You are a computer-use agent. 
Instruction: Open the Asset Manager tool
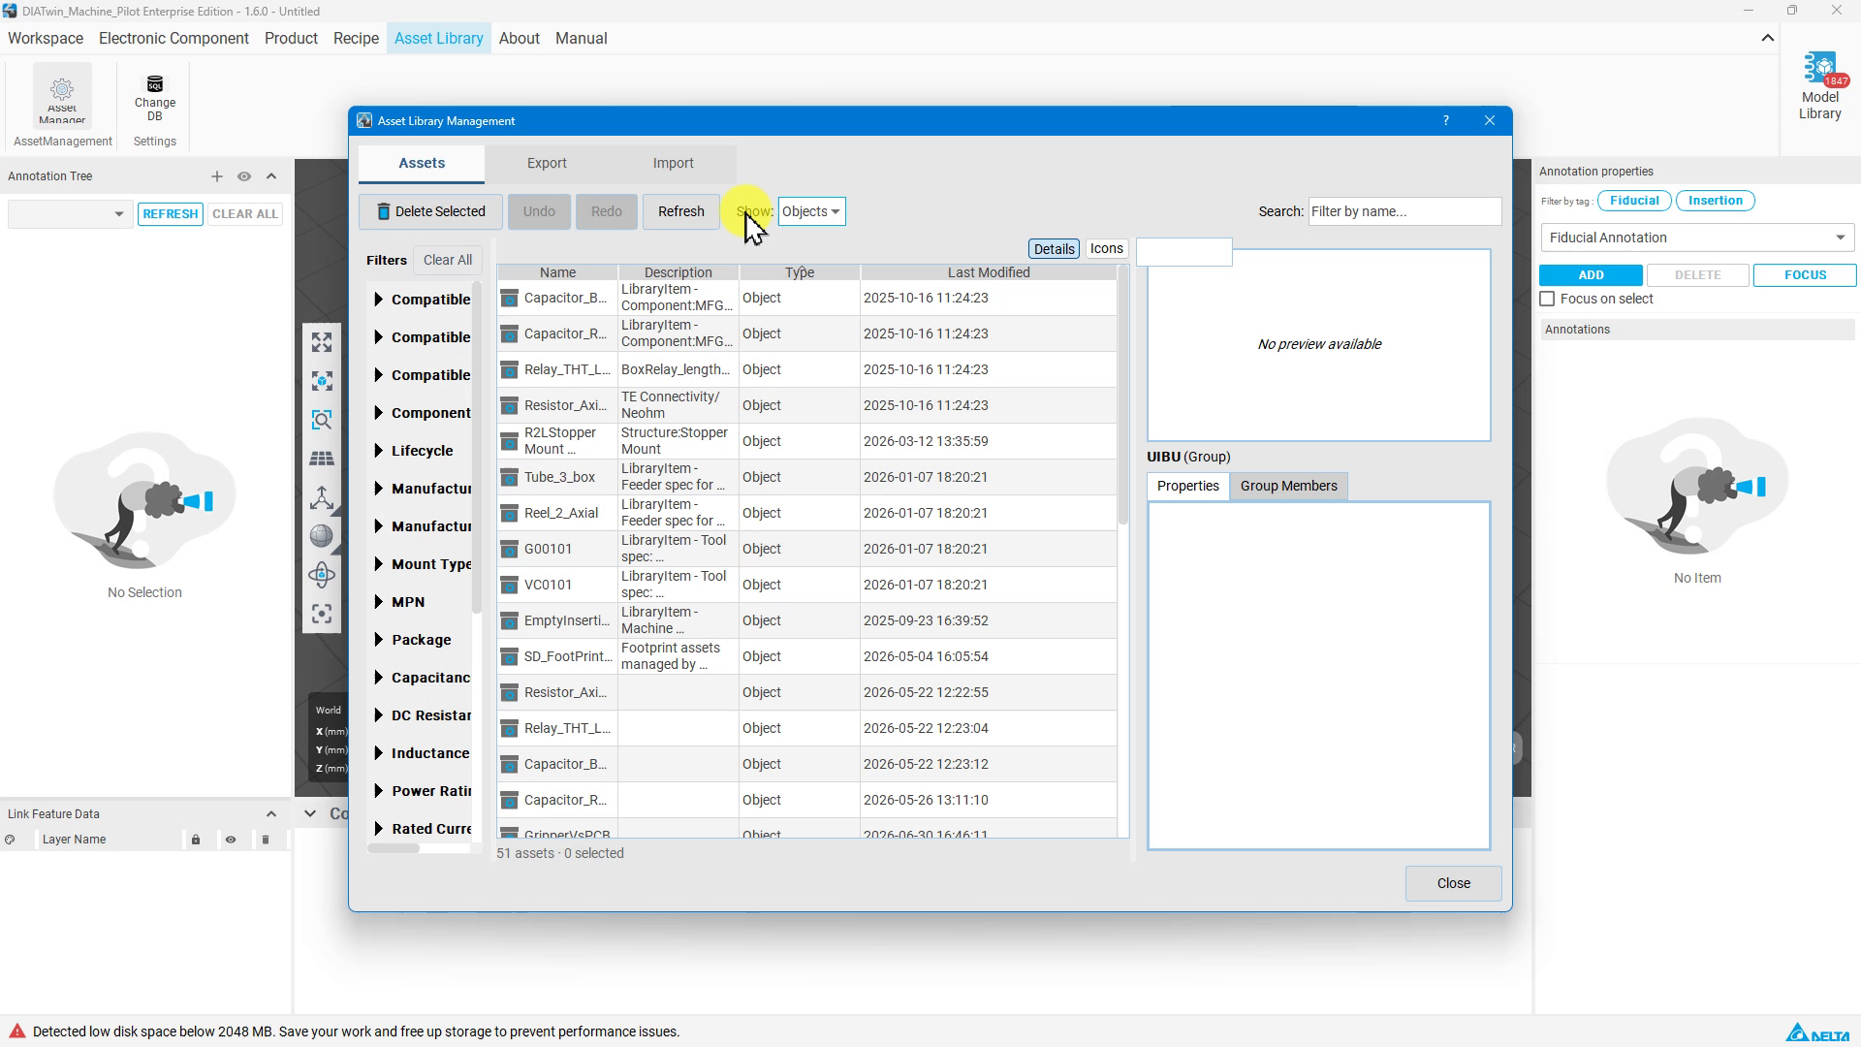tap(62, 96)
